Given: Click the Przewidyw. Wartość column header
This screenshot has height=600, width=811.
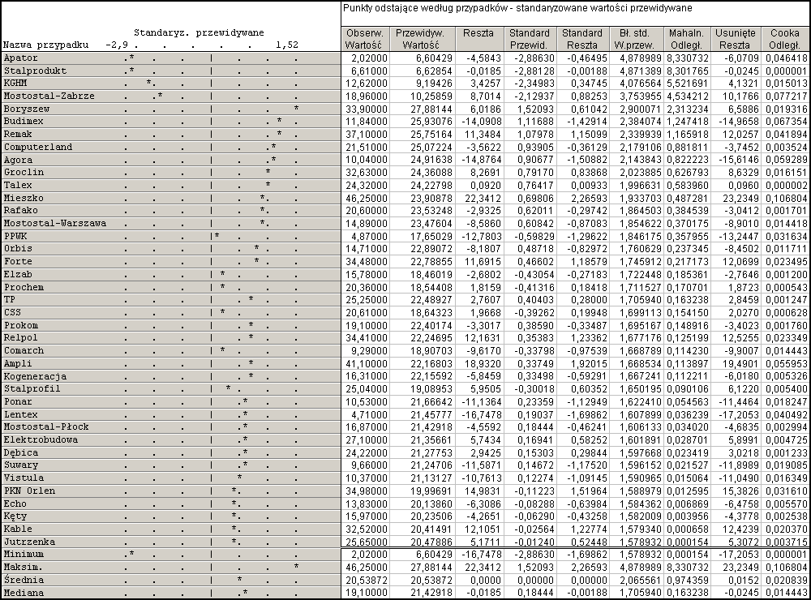Looking at the screenshot, I should tap(423, 39).
